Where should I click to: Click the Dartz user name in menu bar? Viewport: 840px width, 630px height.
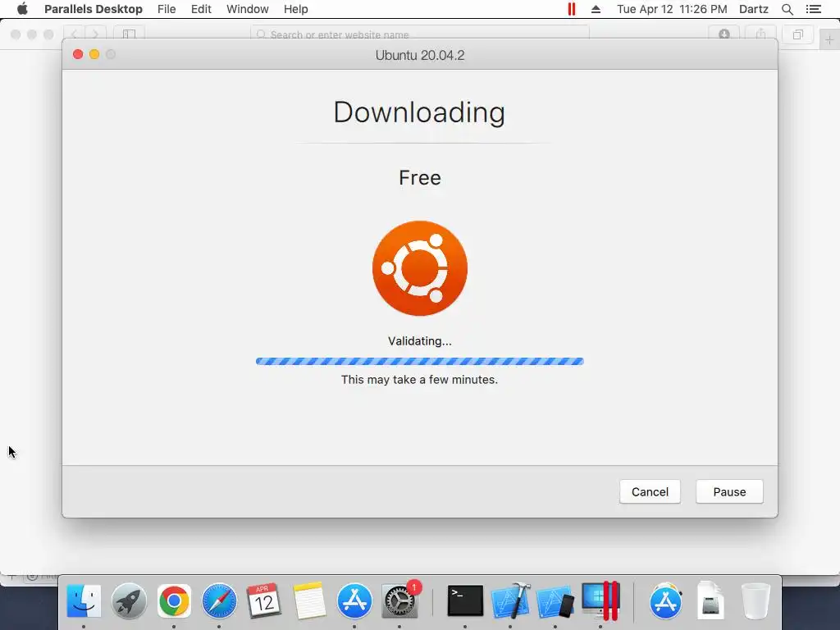tap(753, 9)
